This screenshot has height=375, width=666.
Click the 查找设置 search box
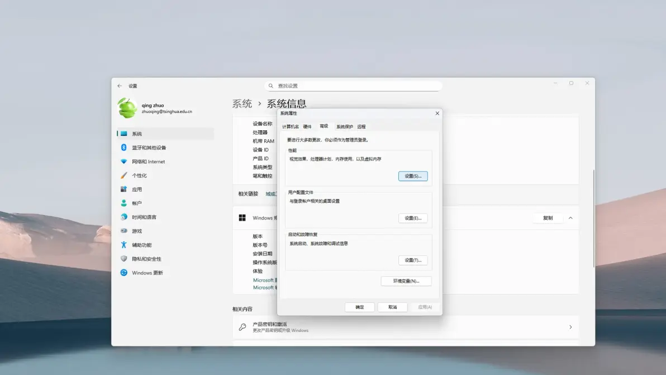coord(353,86)
